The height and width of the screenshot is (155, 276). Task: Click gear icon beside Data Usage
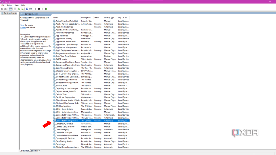pyautogui.click(x=54, y=144)
